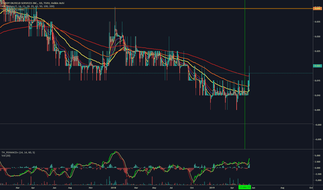Click the Aug label near right edge
Viewport: 323px width, 190px height.
point(282,188)
